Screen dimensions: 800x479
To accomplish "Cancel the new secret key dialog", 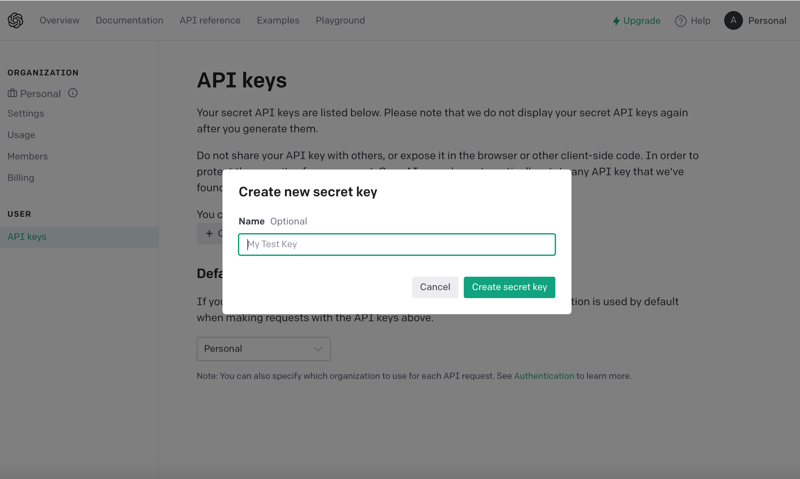I will (x=435, y=287).
